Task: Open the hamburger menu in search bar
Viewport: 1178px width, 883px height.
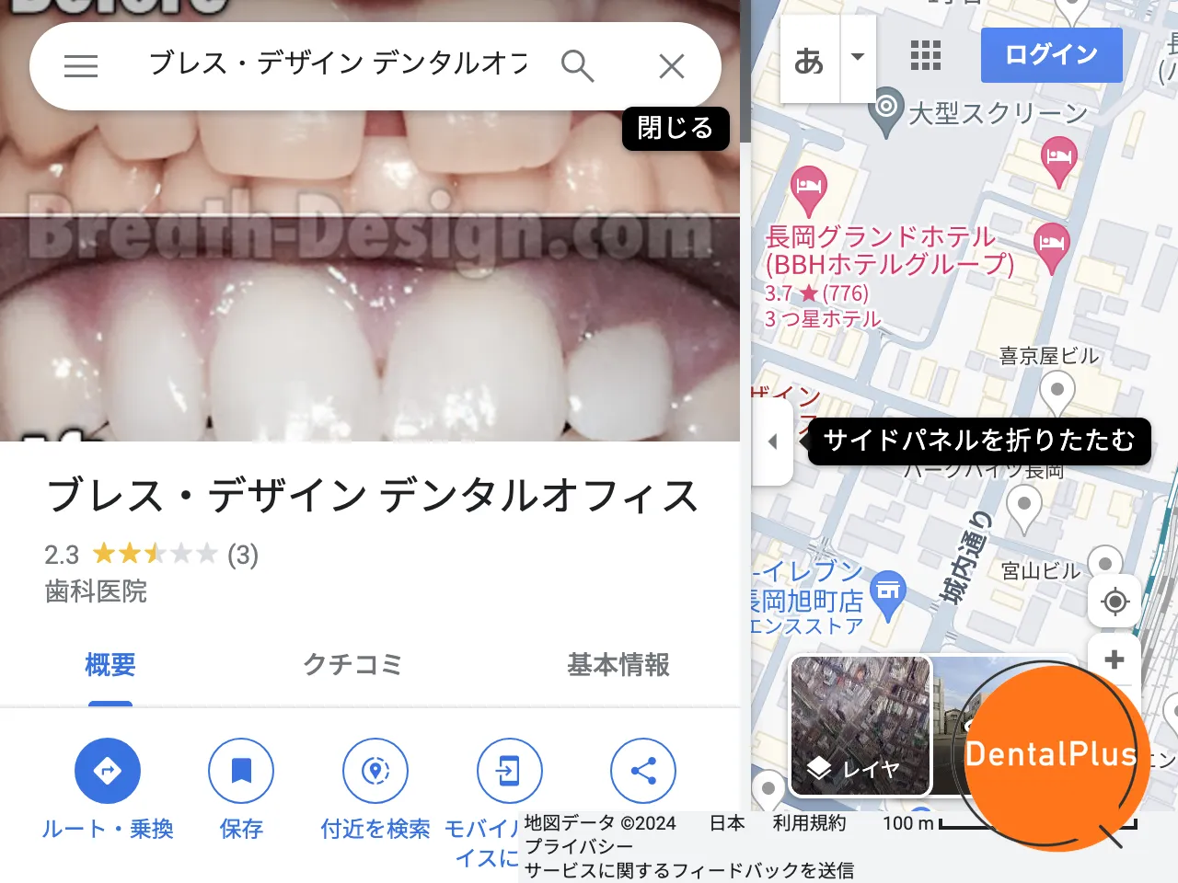Action: tap(81, 66)
